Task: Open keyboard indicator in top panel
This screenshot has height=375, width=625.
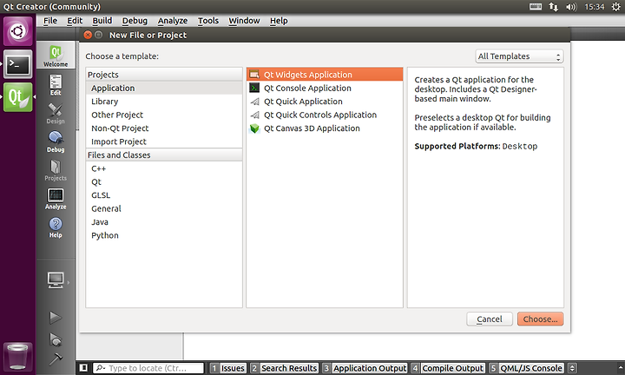Action: click(x=535, y=6)
